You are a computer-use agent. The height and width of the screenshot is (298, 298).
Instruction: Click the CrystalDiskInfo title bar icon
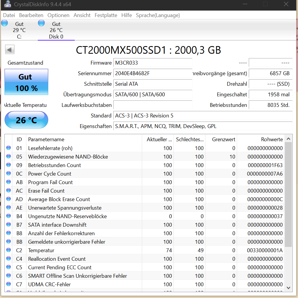pos(8,4)
